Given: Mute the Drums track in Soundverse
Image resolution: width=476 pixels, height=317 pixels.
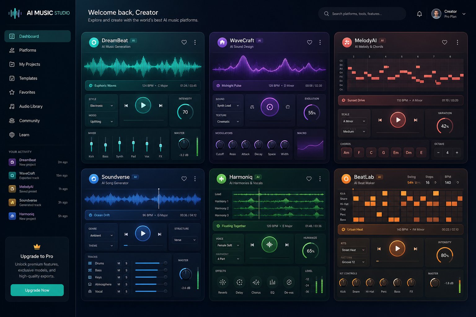Looking at the screenshot, I should [x=119, y=263].
